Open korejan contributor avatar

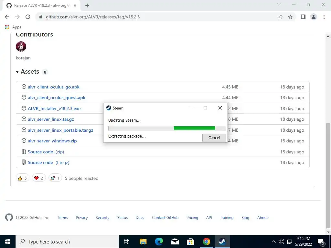(x=21, y=46)
